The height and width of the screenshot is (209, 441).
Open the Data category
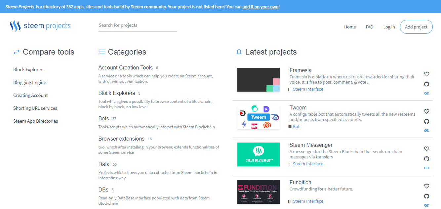(104, 164)
